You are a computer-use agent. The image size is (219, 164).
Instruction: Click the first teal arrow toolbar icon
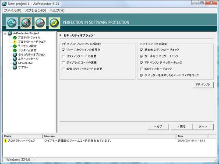pos(12,23)
